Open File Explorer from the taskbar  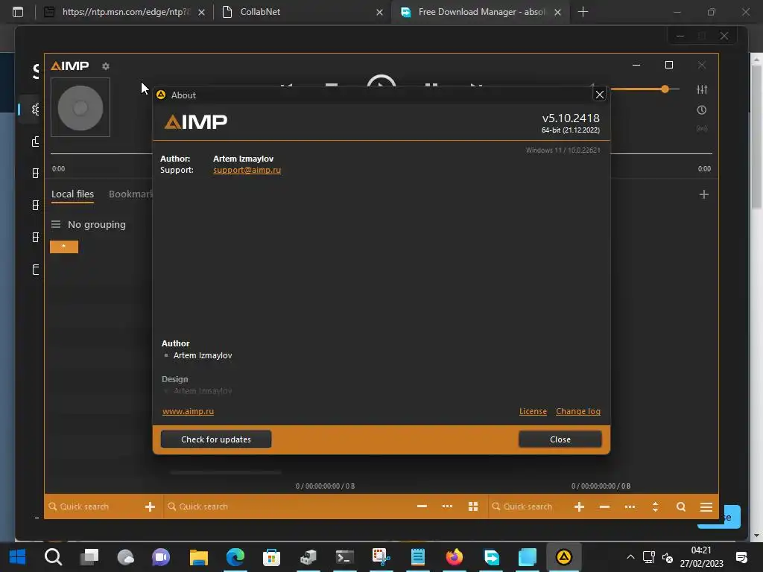tap(198, 557)
